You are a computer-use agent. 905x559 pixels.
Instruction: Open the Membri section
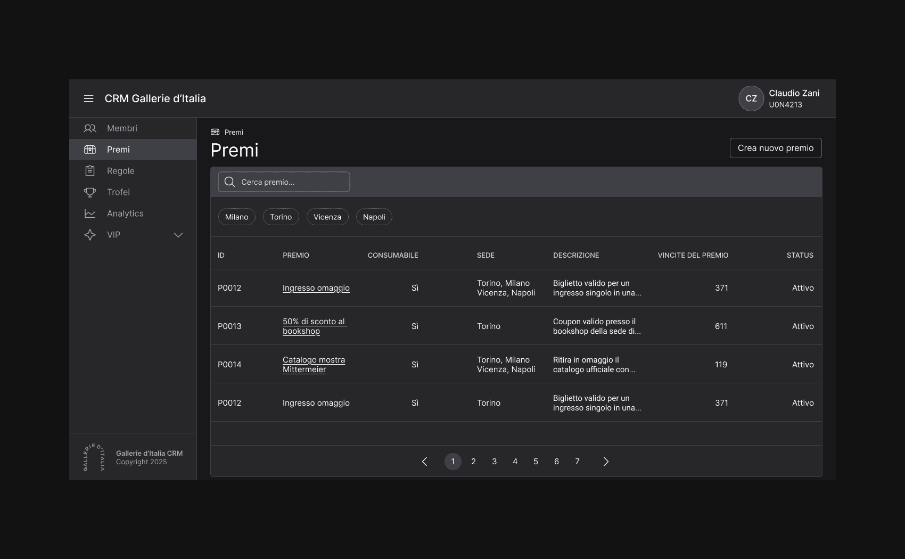(133, 128)
